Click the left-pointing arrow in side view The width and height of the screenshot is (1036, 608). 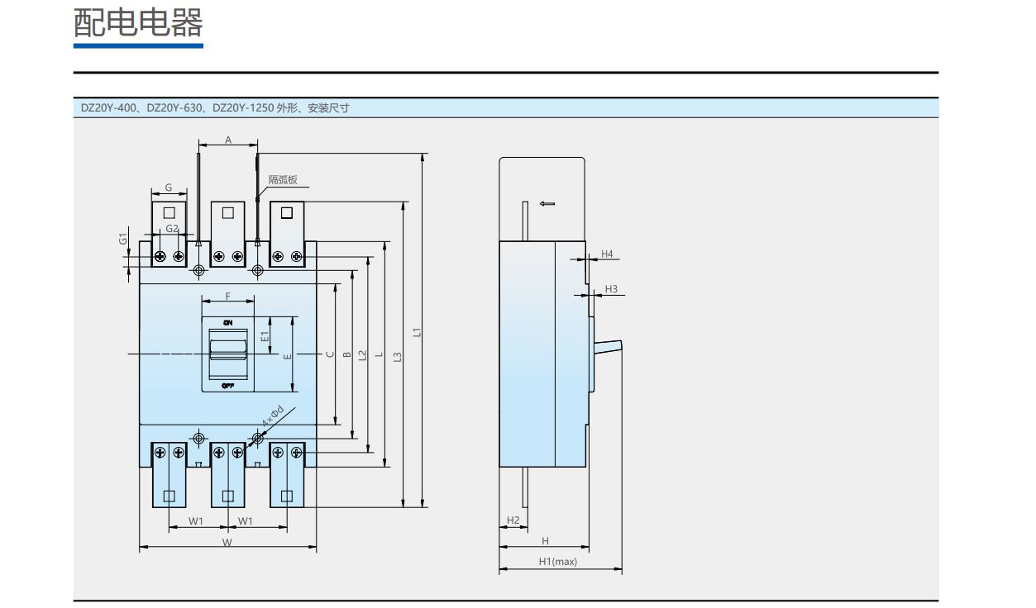pos(547,203)
